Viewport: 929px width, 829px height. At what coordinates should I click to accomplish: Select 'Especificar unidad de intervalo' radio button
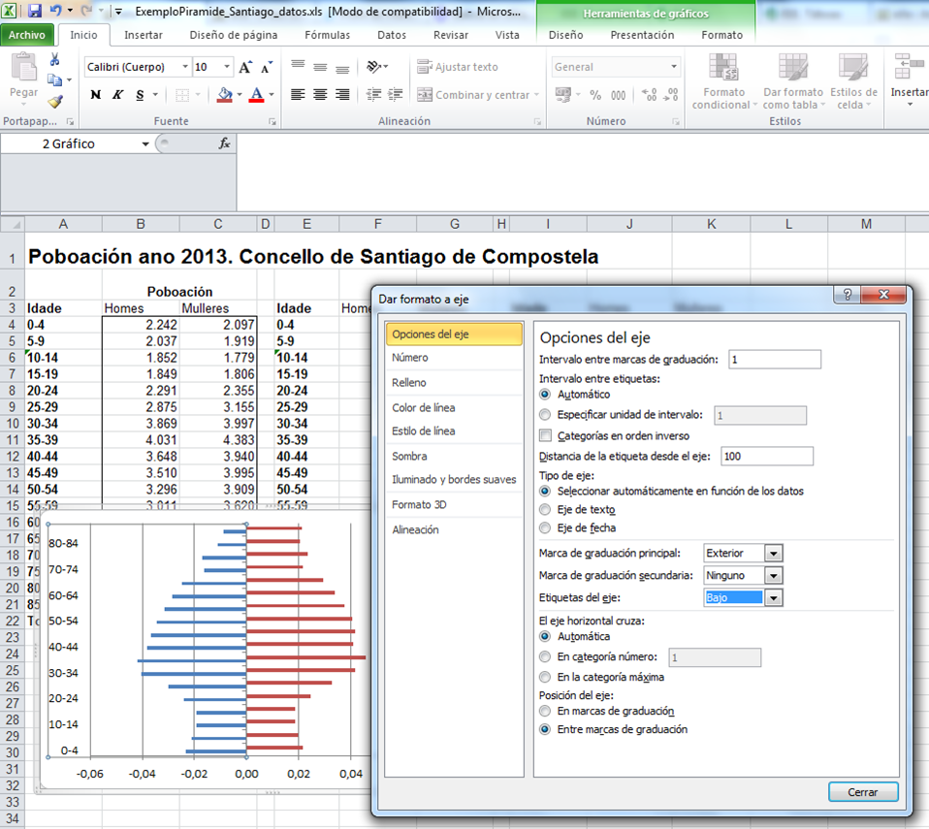[545, 415]
